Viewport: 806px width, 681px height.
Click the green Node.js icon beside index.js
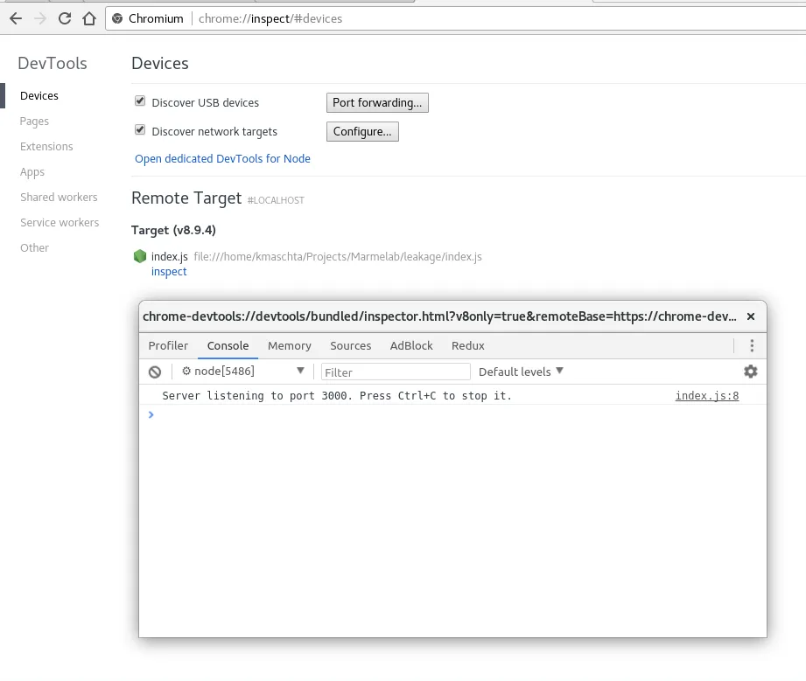[140, 256]
